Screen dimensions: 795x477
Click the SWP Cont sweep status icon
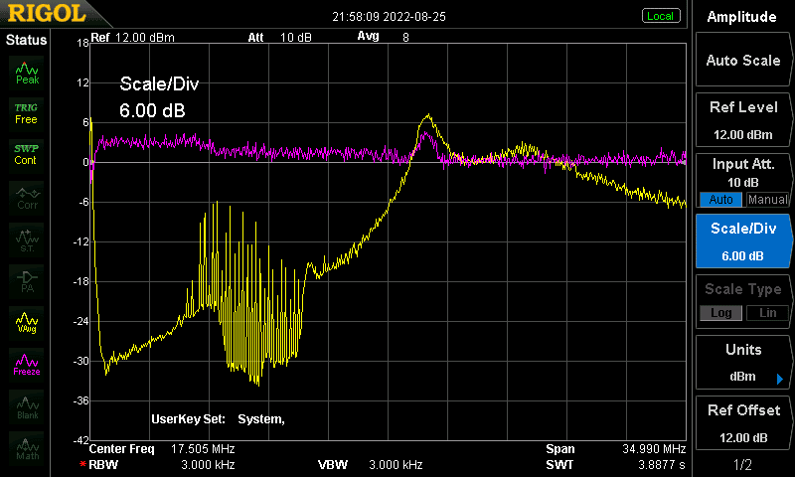coord(27,155)
